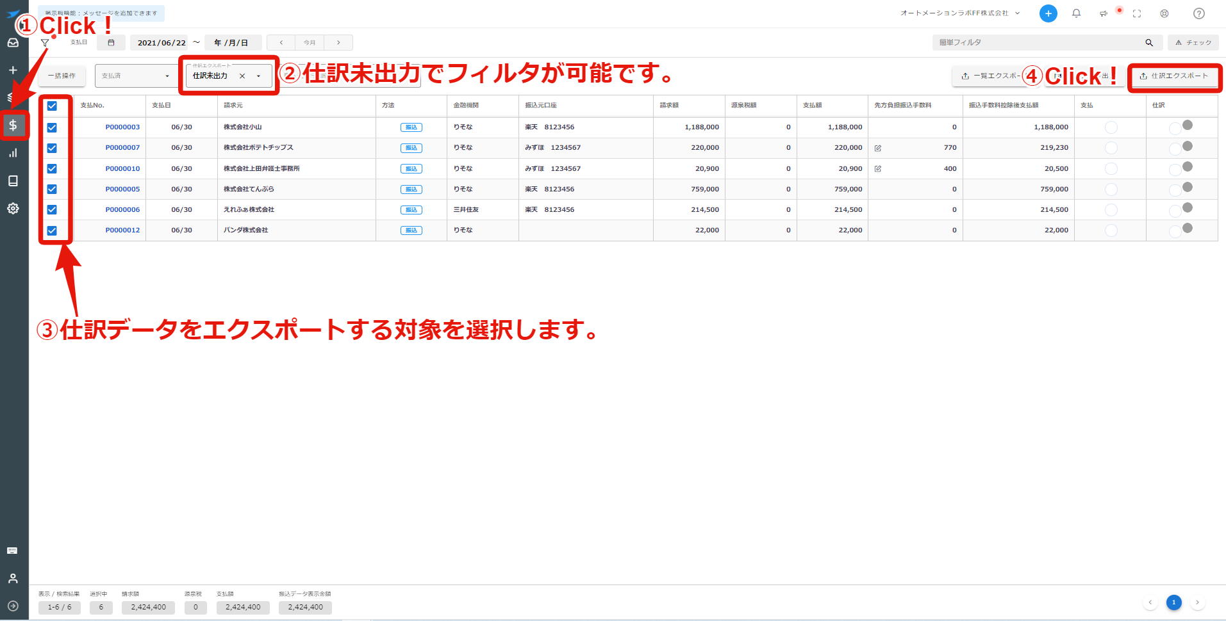Viewport: 1226px width, 621px height.
Task: Open the book ledger icon in the sidebar
Action: pyautogui.click(x=13, y=181)
